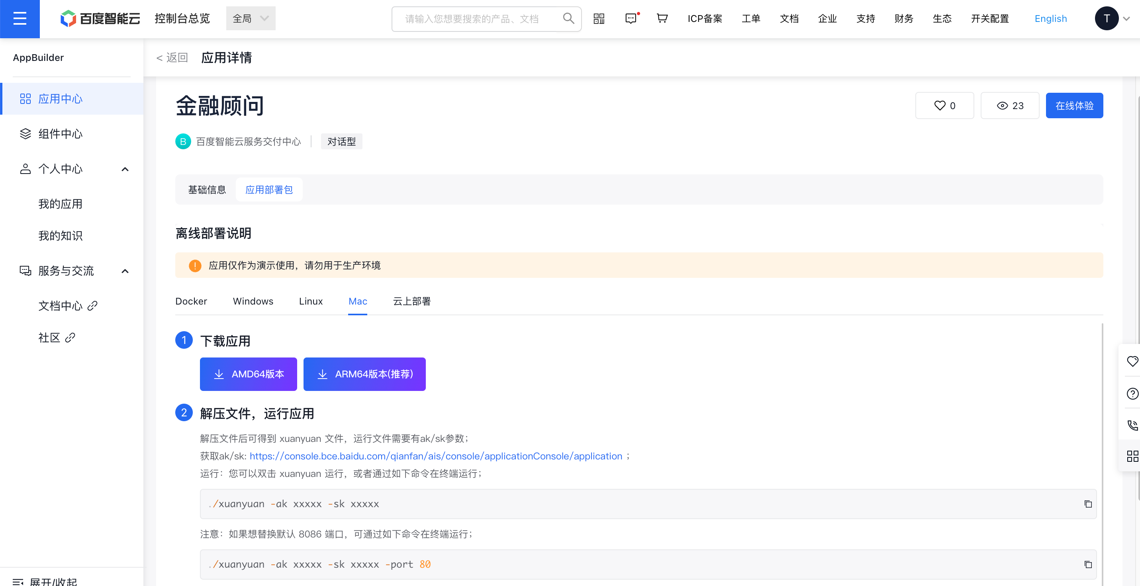Go back with the 返回 link
This screenshot has height=586, width=1140.
(x=172, y=58)
